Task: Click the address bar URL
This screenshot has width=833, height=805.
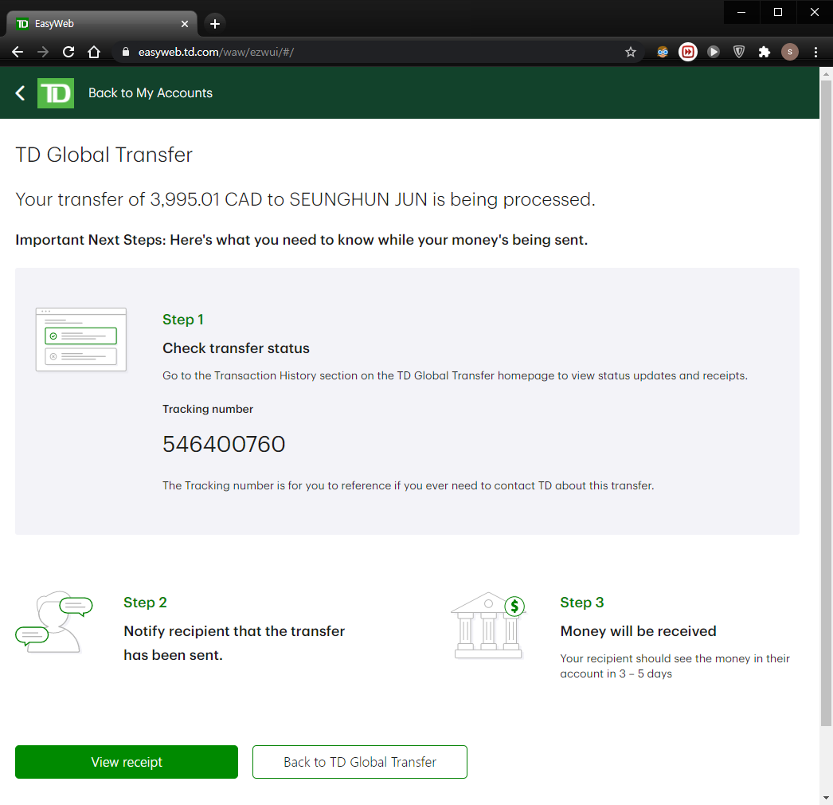Action: point(216,52)
